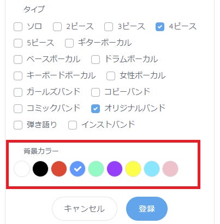Choose the purple background color
This screenshot has height=224, width=220.
115,169
